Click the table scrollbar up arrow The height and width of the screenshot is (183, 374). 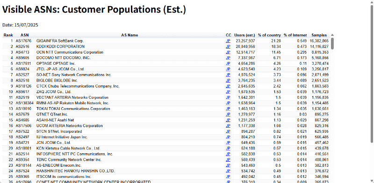click(332, 35)
